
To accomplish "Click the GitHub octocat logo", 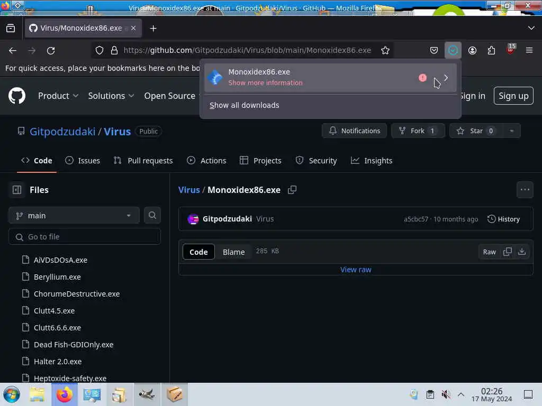I will 17,96.
